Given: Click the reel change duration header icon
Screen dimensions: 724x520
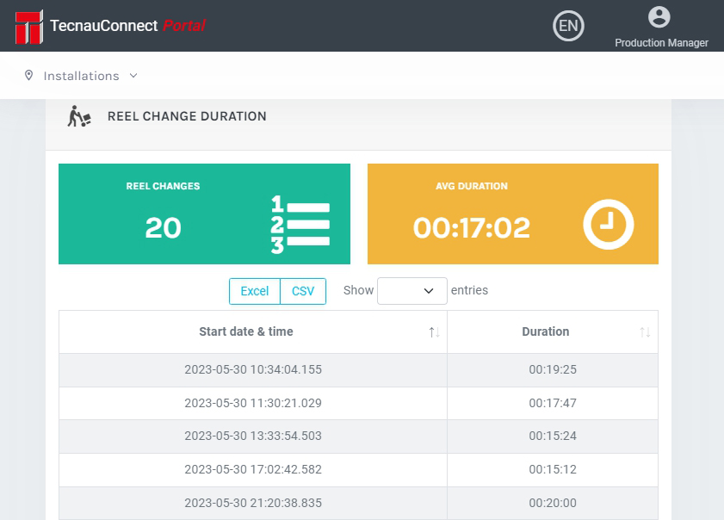Looking at the screenshot, I should 78,115.
